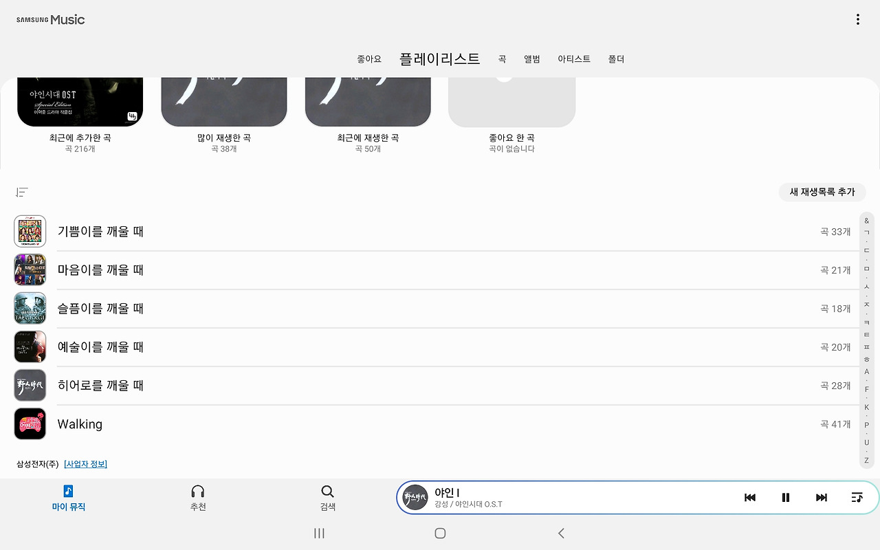
Task: Switch to the 아티스트 tab
Action: [x=574, y=59]
